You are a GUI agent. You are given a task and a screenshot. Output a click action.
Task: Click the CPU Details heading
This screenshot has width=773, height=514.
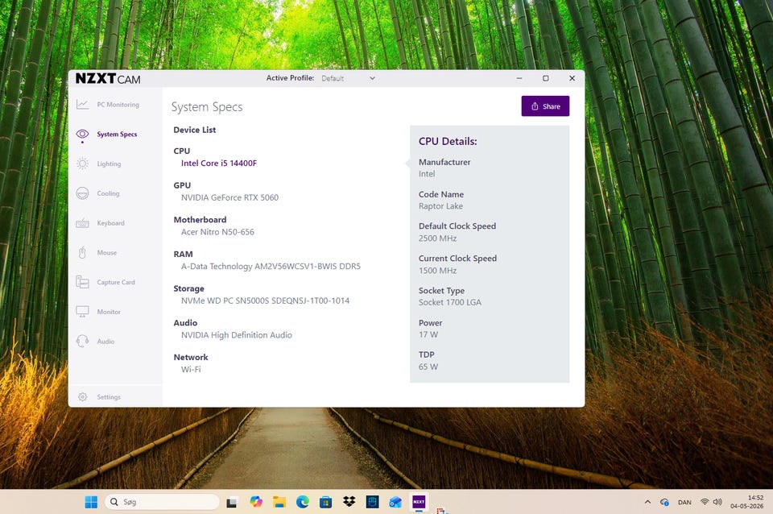[x=448, y=141]
